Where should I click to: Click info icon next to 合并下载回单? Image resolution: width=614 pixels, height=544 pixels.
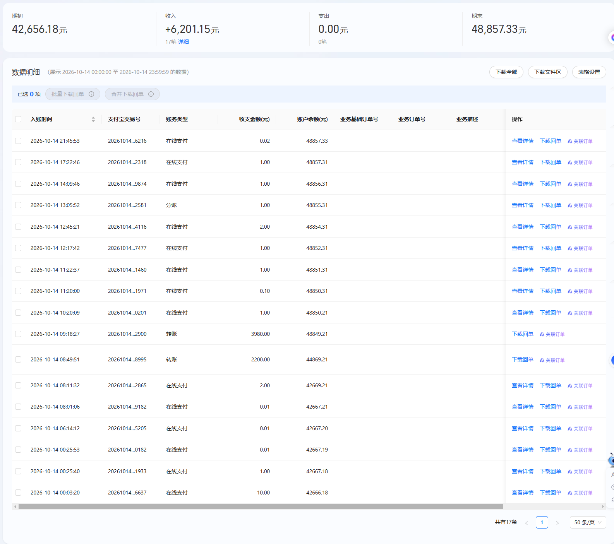click(x=151, y=94)
